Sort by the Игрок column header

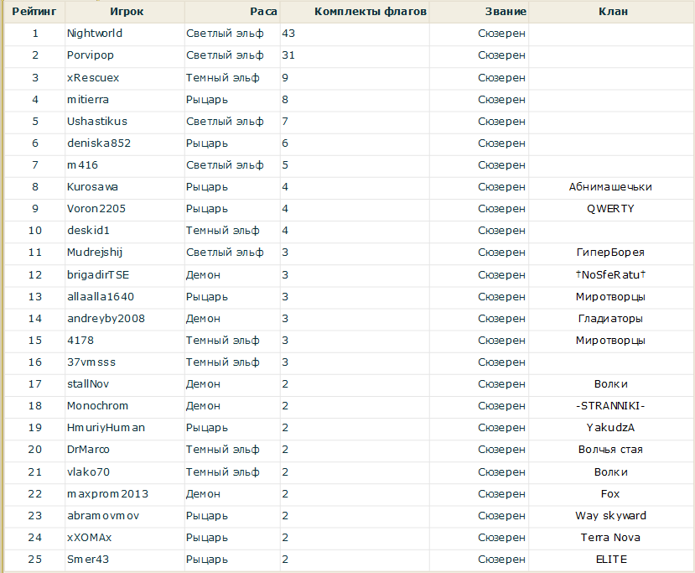tap(127, 12)
